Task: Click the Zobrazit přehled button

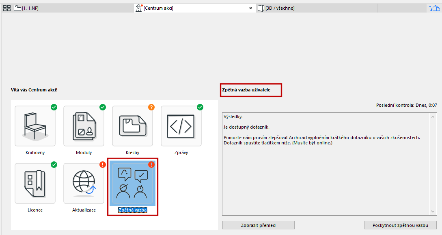Action: (258, 225)
